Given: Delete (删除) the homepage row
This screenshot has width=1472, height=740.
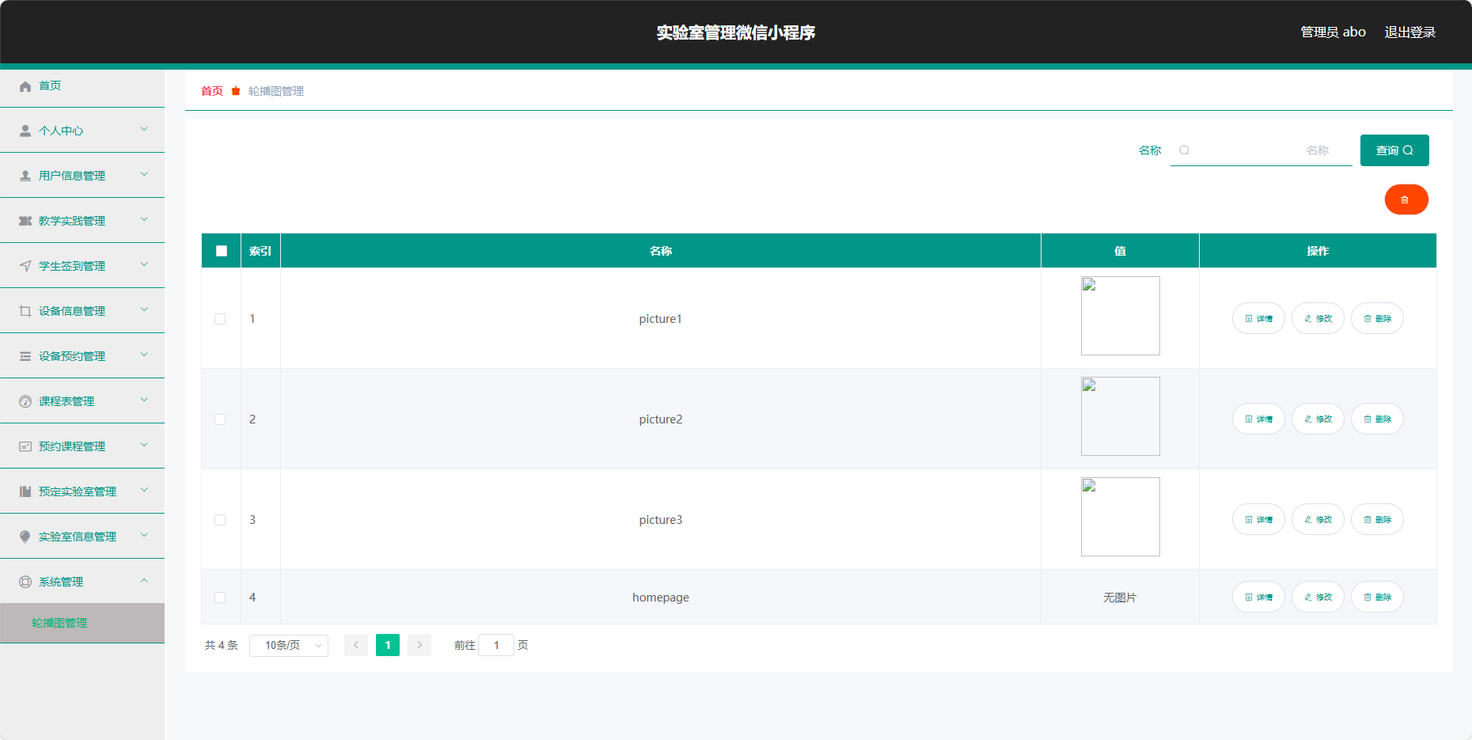Looking at the screenshot, I should pyautogui.click(x=1377, y=597).
